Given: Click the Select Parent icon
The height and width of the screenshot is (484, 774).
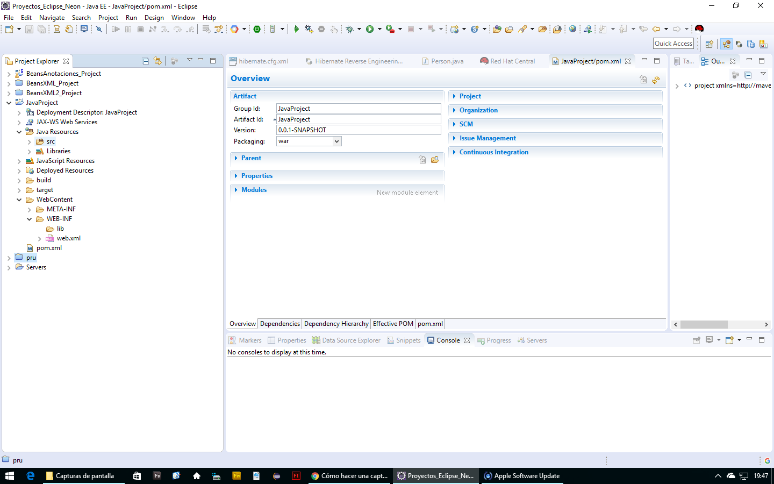Looking at the screenshot, I should tap(422, 159).
